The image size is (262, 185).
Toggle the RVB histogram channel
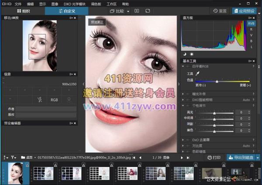[251, 24]
